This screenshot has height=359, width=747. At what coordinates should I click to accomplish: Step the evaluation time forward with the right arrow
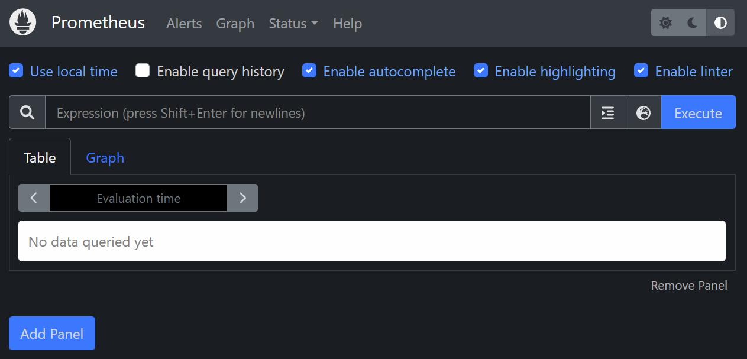point(242,198)
